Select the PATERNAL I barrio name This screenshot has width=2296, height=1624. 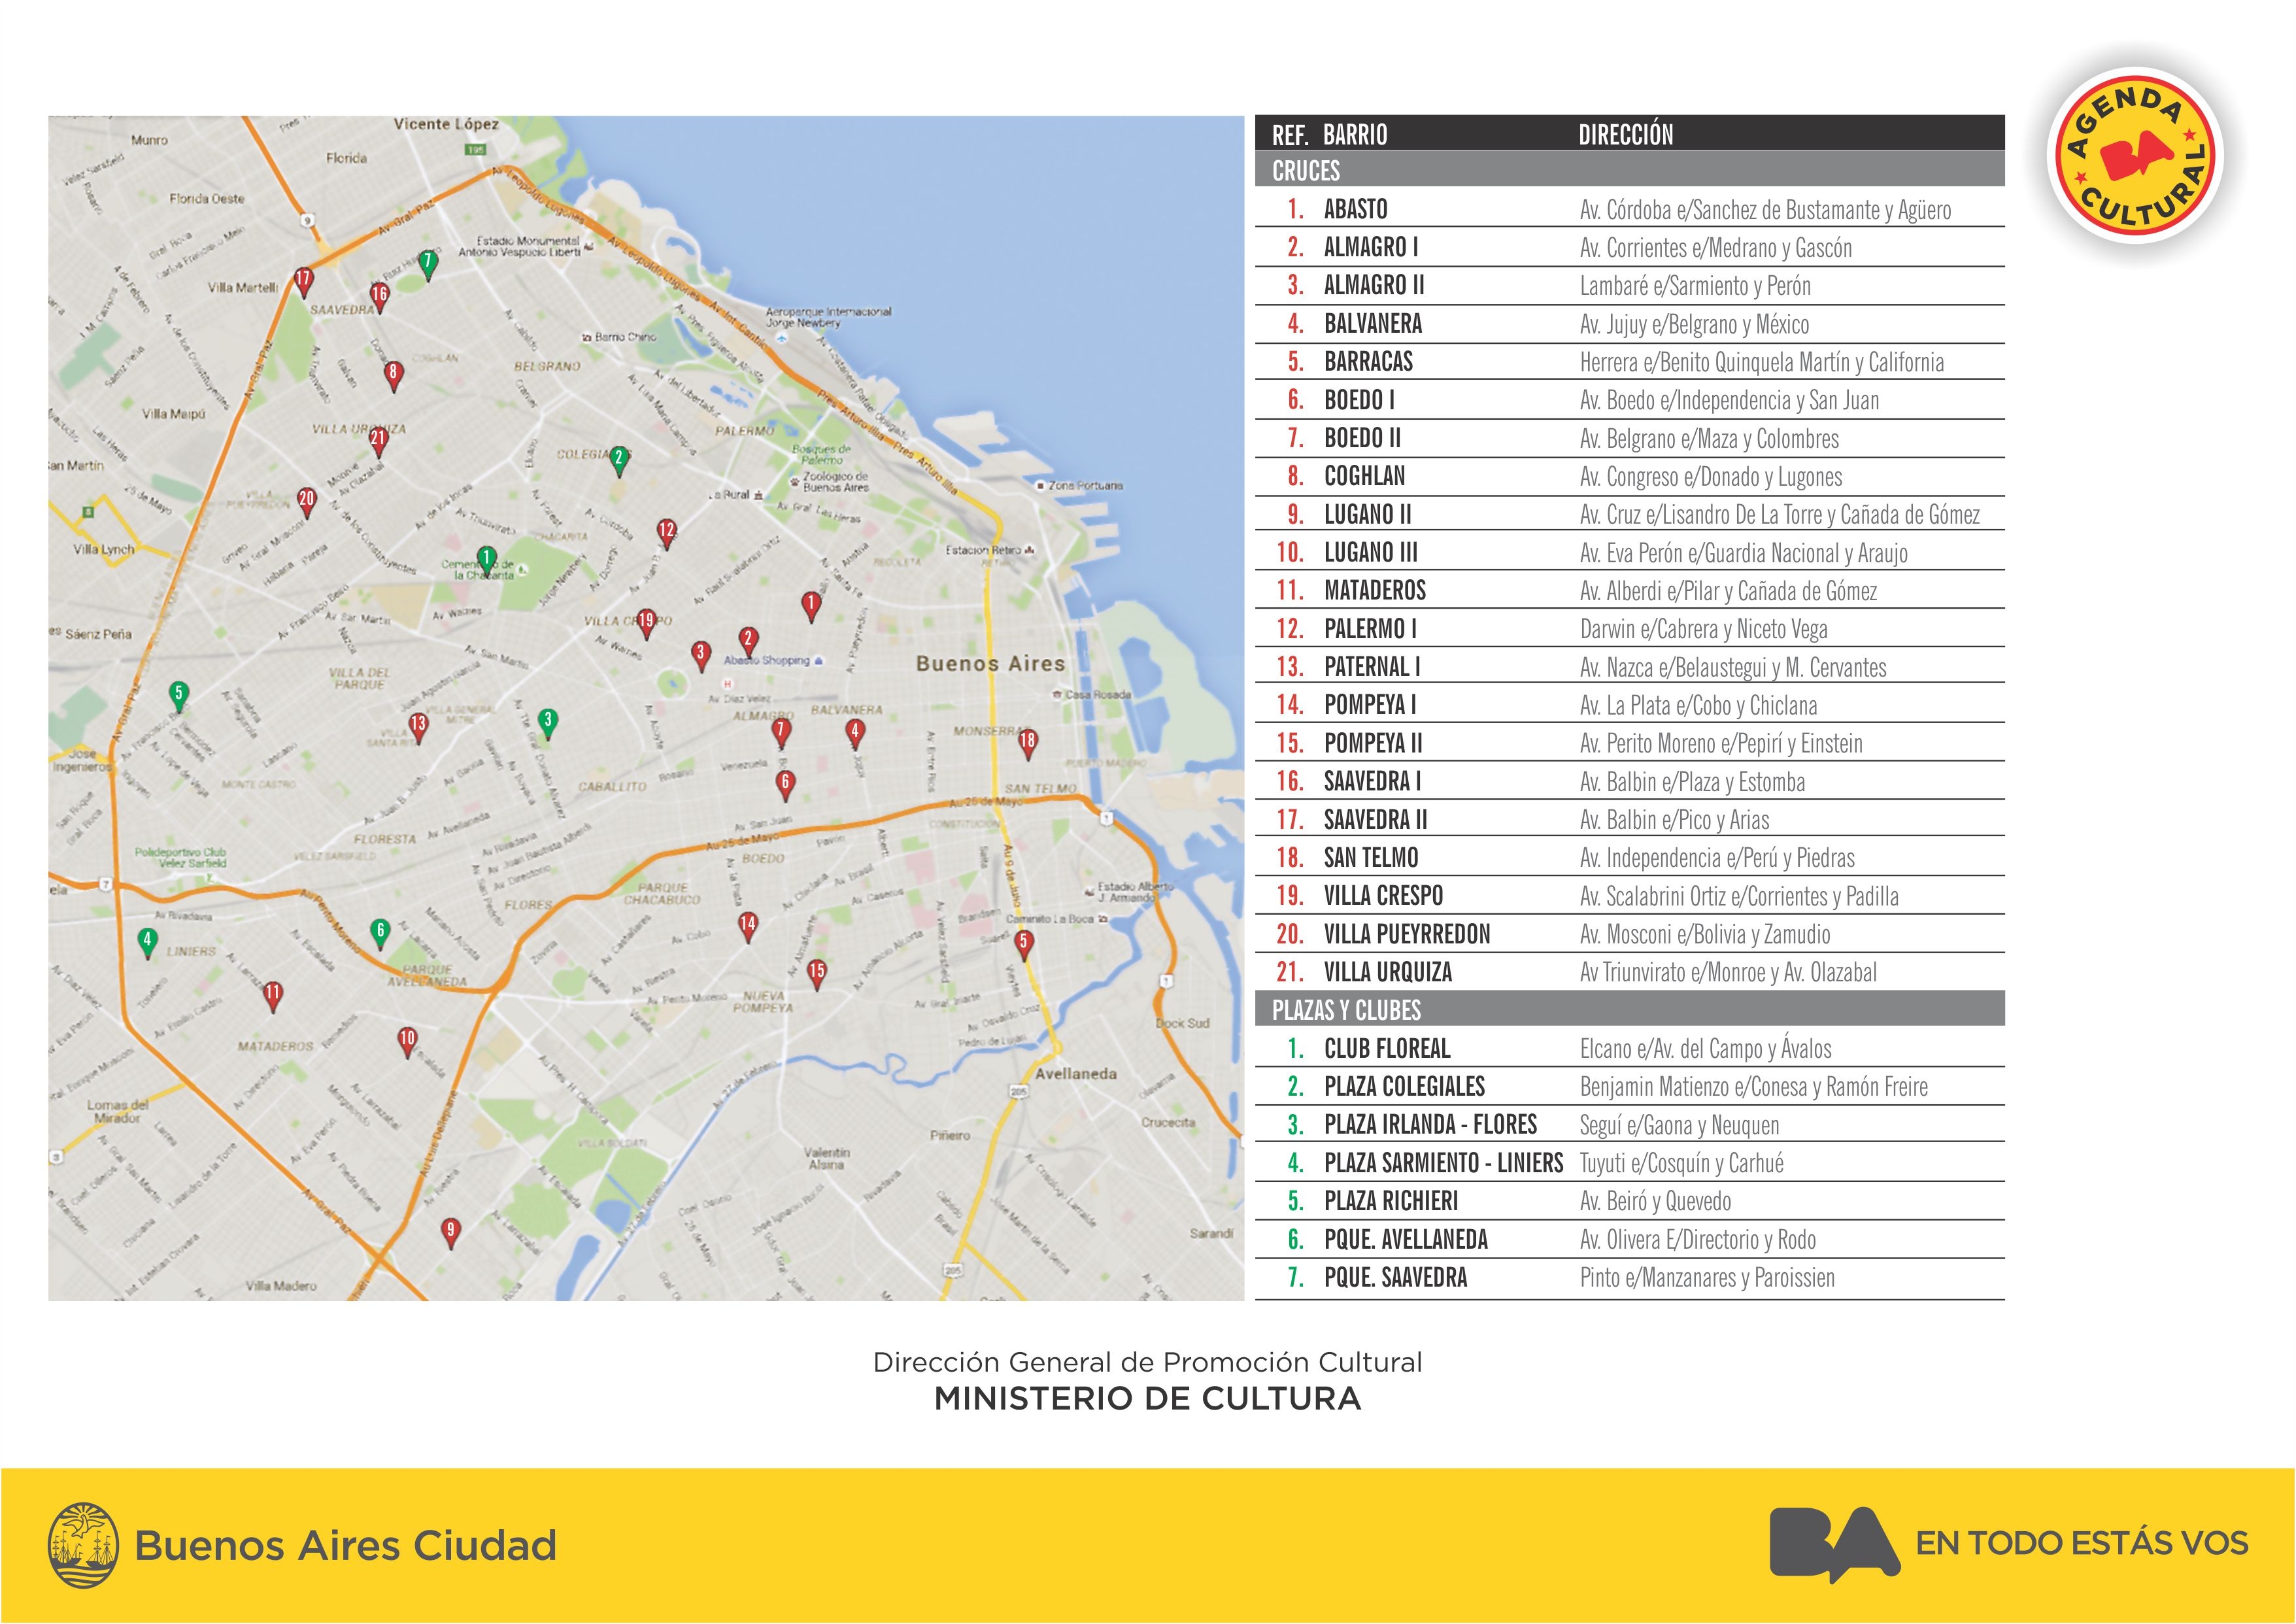(1372, 666)
